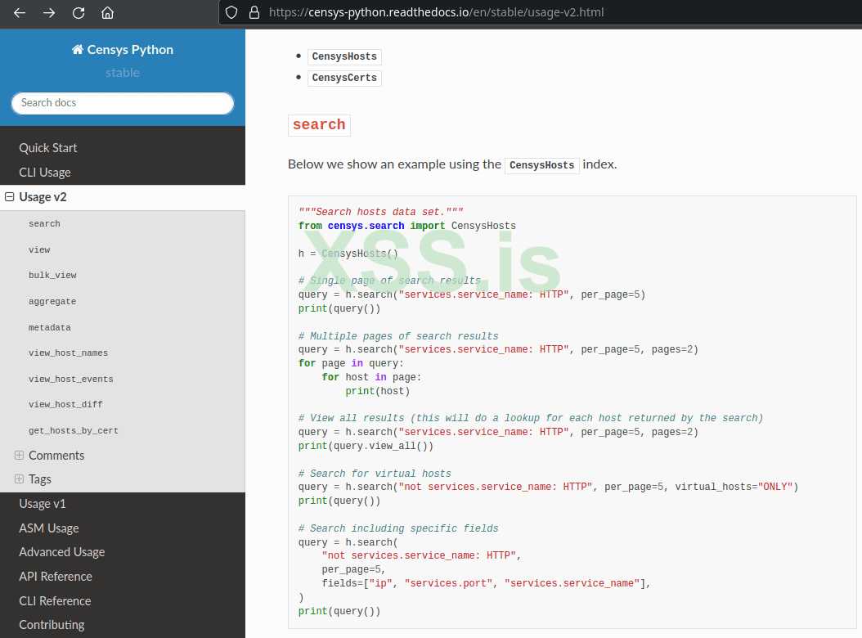The width and height of the screenshot is (862, 638).
Task: Follow the CensysCerts bullet link
Action: pyautogui.click(x=344, y=78)
